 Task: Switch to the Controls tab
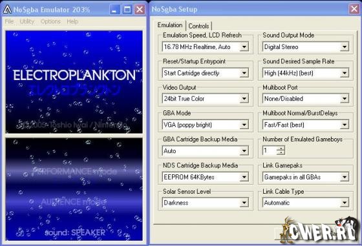click(x=199, y=26)
